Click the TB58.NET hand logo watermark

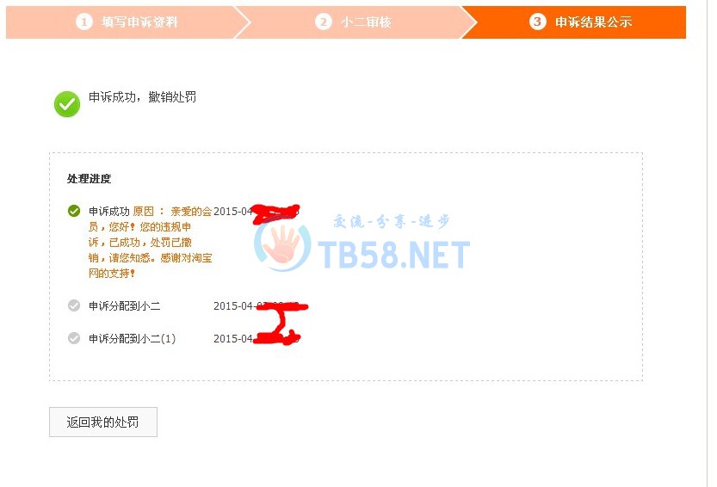[x=282, y=241]
